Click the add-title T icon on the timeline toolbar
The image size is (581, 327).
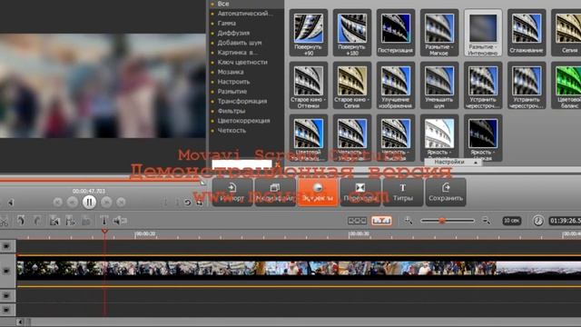click(x=104, y=221)
